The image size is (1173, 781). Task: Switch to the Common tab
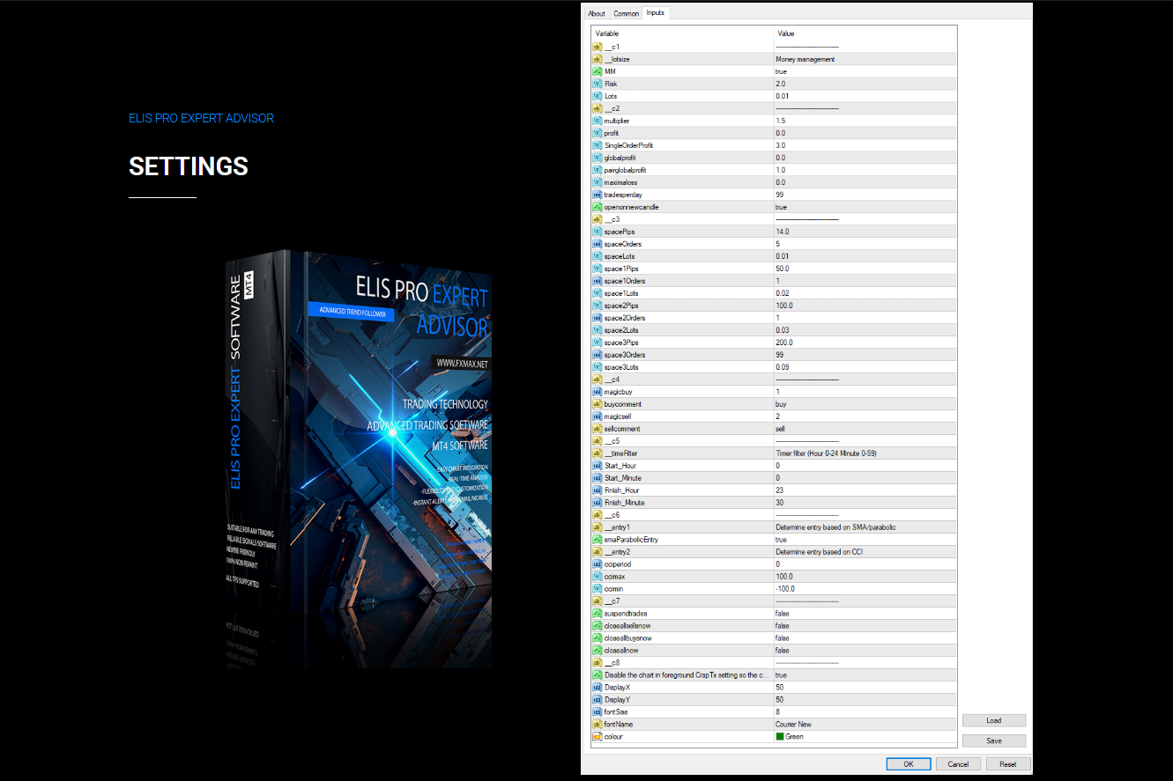tap(627, 13)
